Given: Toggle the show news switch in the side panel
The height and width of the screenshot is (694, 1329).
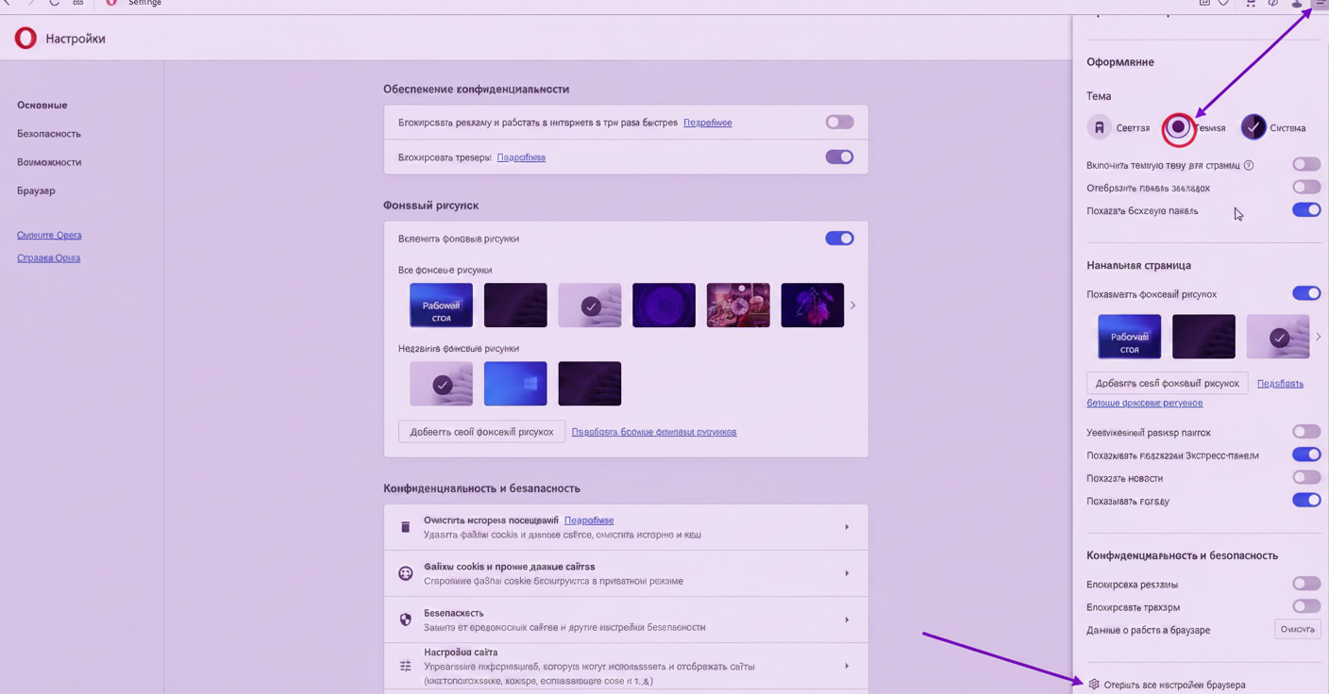Looking at the screenshot, I should [x=1306, y=477].
